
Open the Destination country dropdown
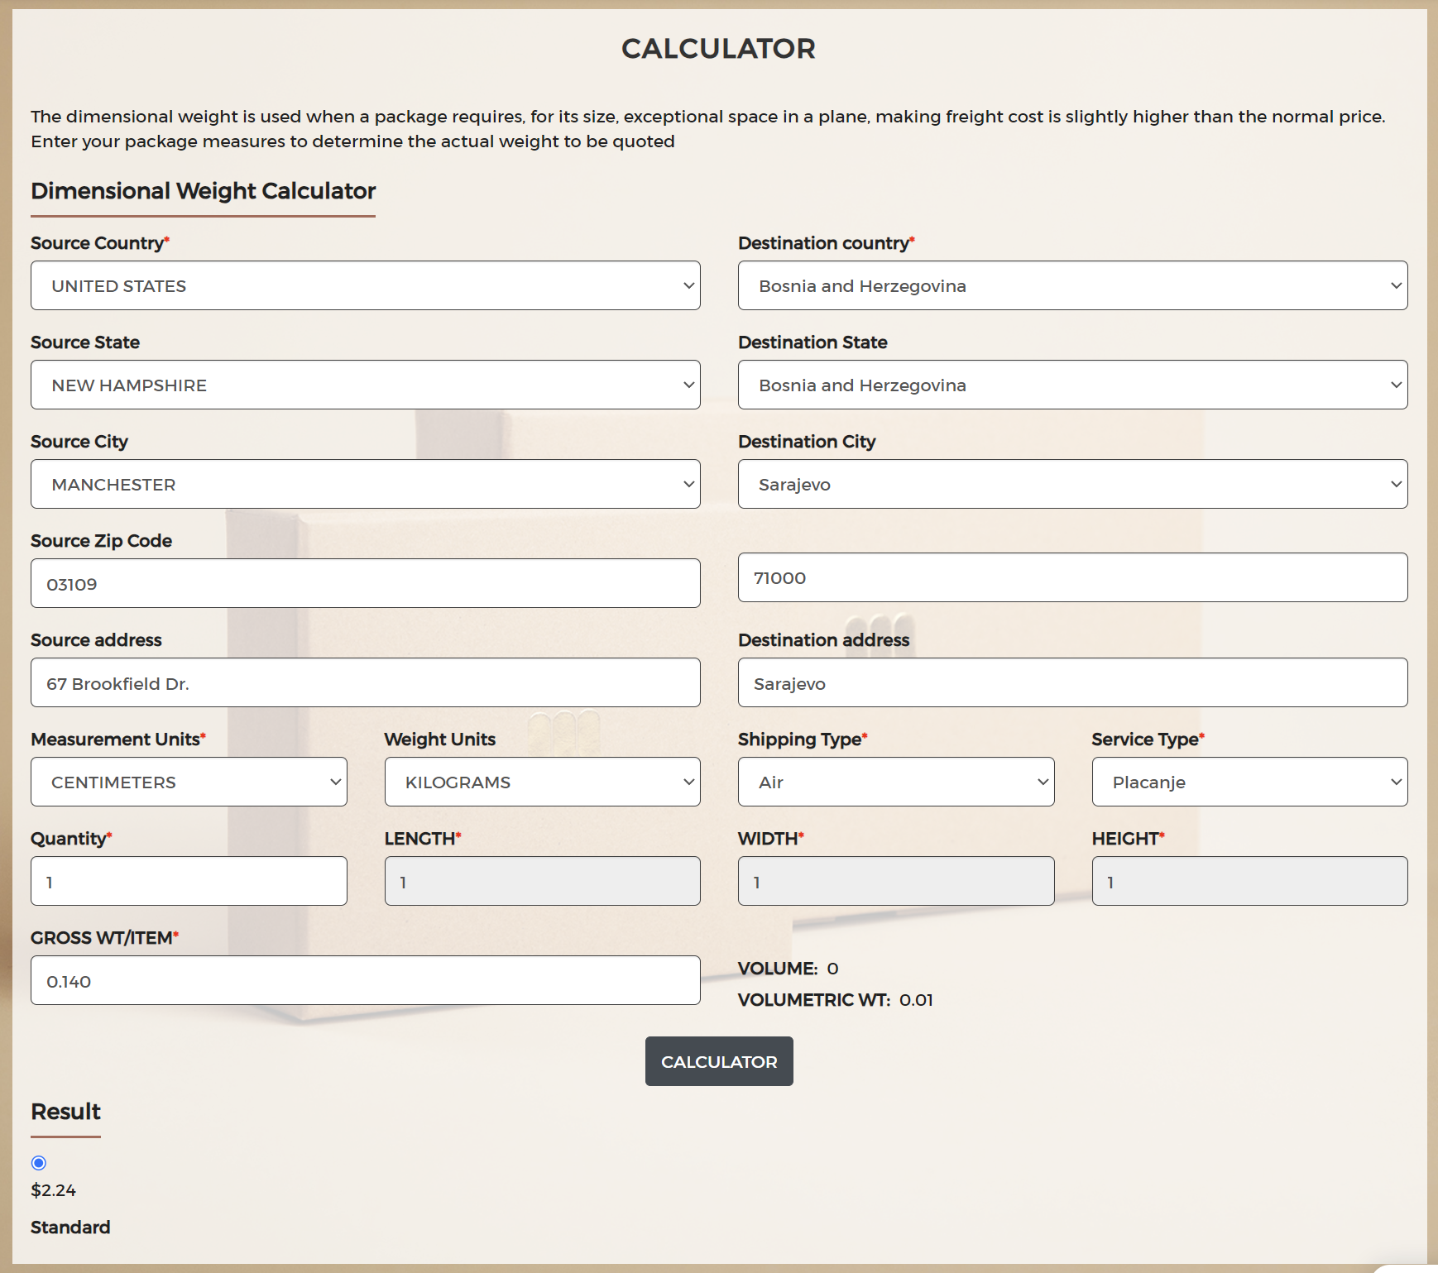coord(1073,285)
